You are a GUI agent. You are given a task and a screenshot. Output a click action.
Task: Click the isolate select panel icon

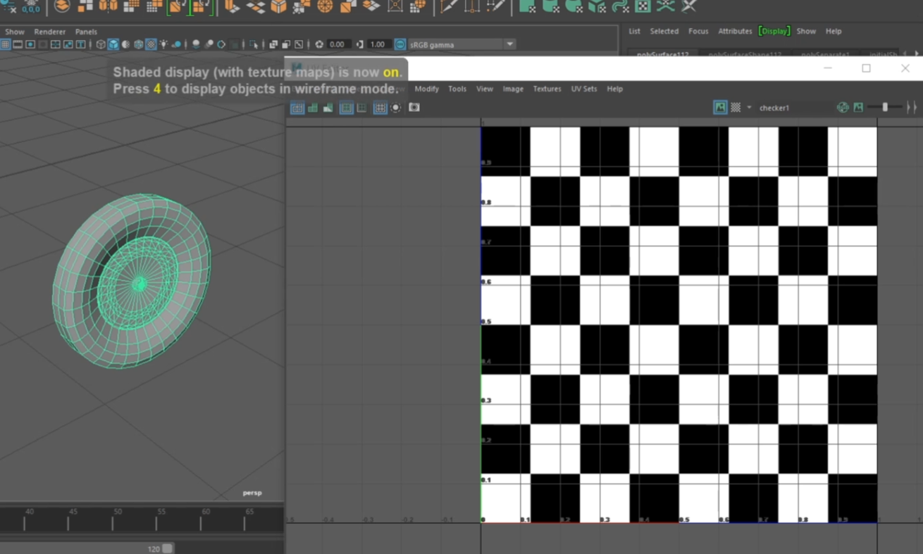pyautogui.click(x=254, y=44)
